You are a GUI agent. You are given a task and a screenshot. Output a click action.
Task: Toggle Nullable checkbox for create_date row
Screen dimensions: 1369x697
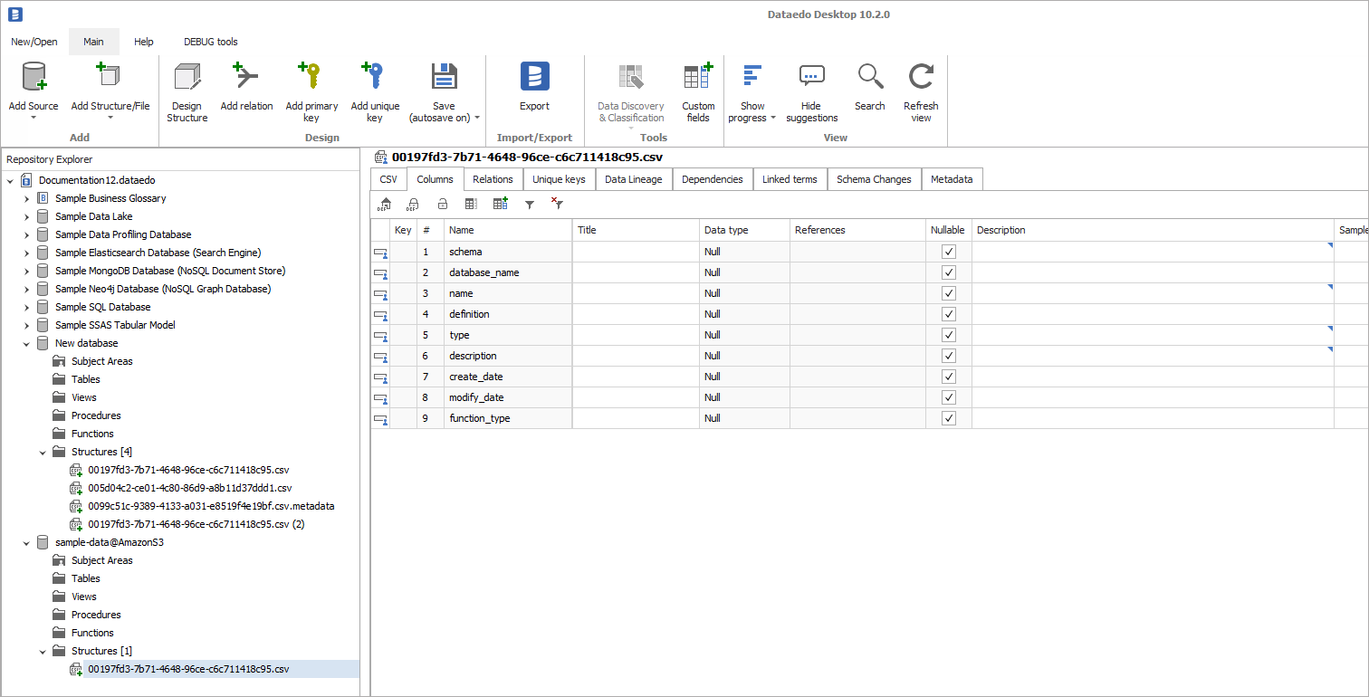click(x=948, y=377)
